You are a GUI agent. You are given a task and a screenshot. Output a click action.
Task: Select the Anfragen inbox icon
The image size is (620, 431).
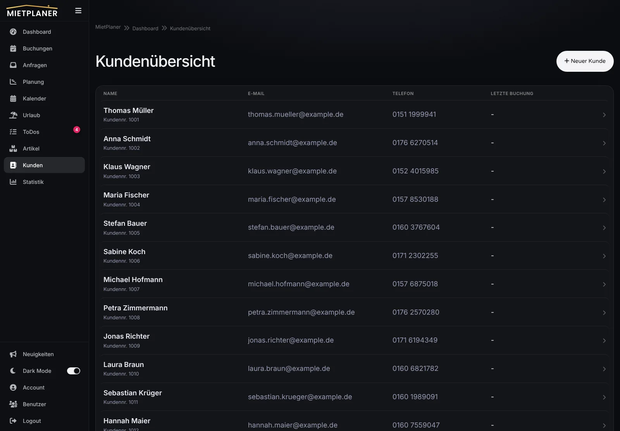[x=13, y=65]
